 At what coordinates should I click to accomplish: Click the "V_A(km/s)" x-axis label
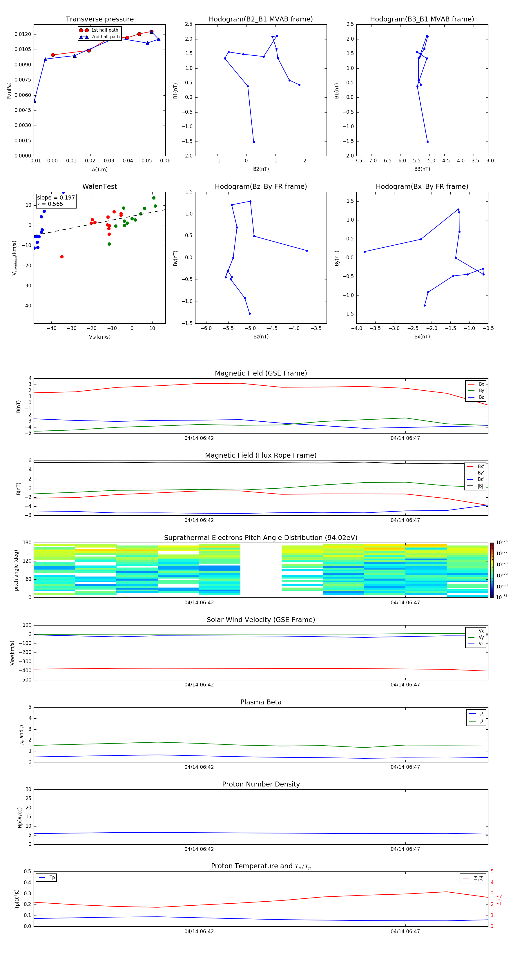pos(99,337)
